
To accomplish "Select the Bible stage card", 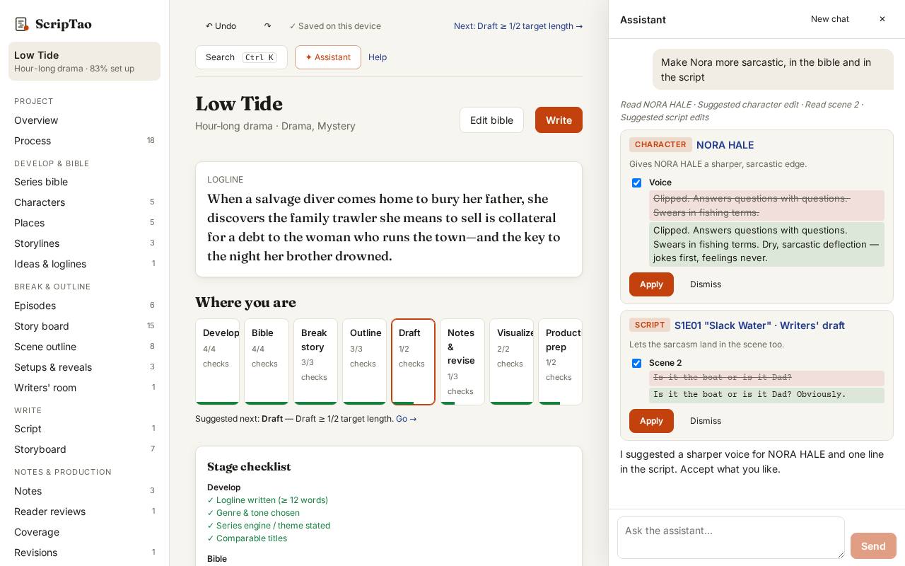I will pyautogui.click(x=267, y=362).
